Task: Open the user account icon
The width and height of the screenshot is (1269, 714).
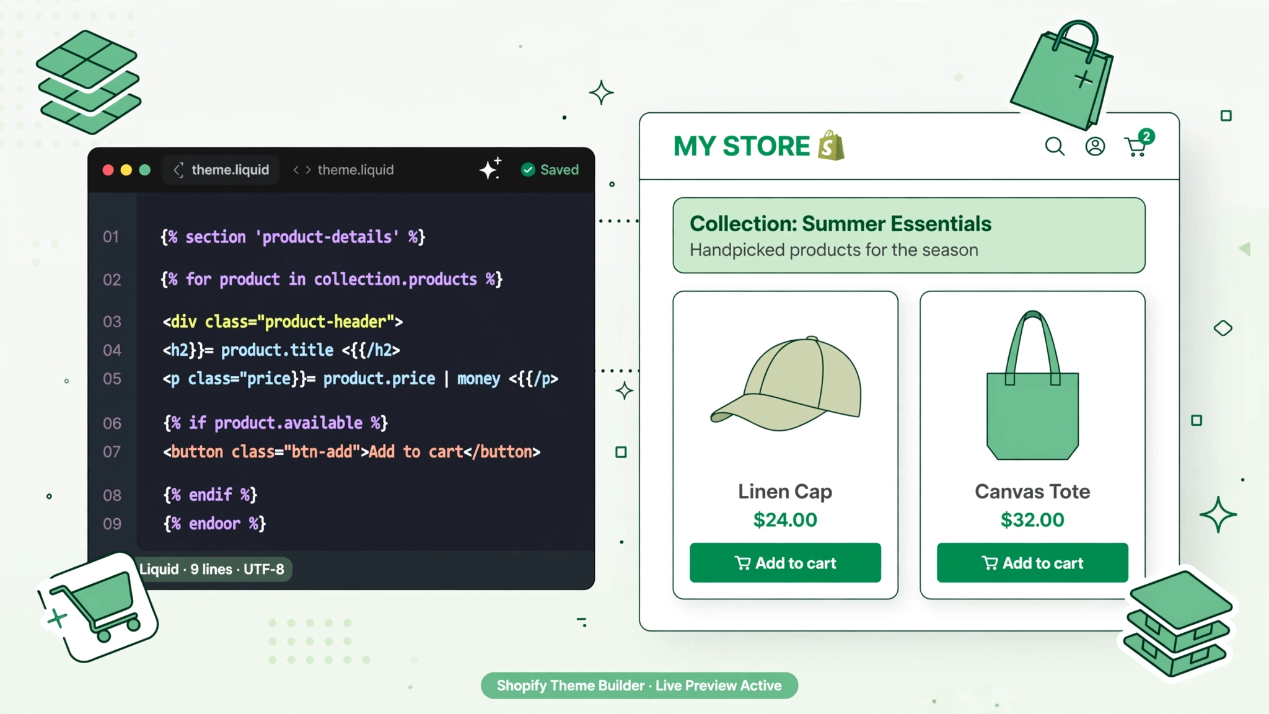Action: (x=1095, y=146)
